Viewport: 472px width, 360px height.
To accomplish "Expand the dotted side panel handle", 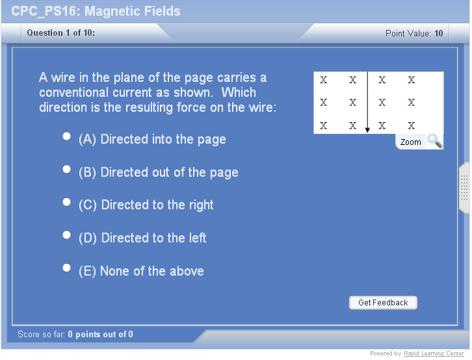I will tap(464, 188).
